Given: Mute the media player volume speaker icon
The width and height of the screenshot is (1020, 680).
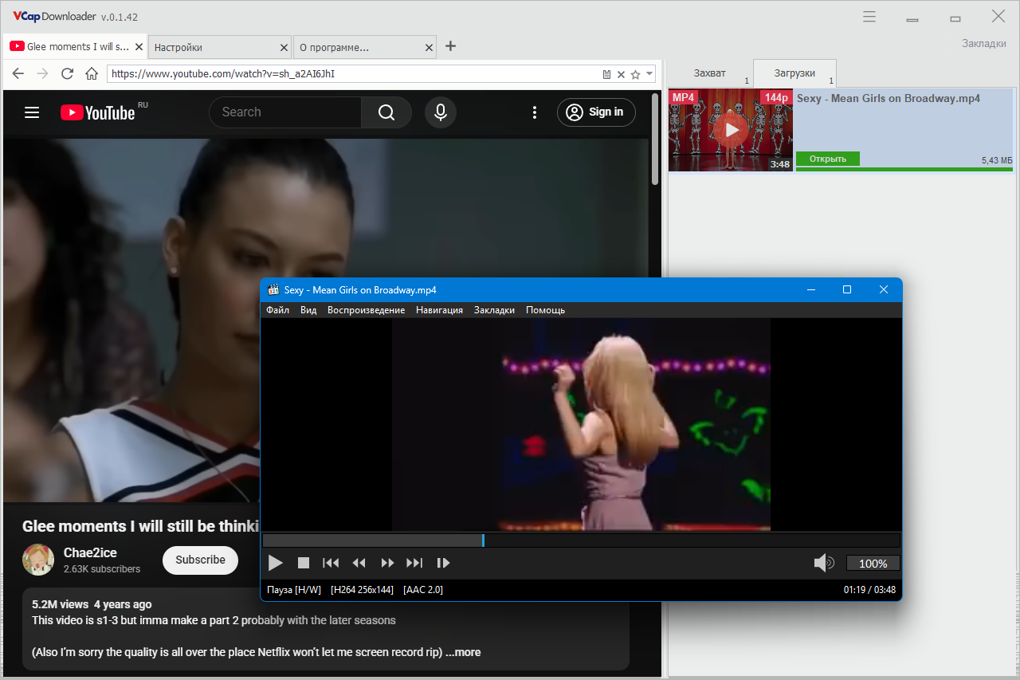Looking at the screenshot, I should (823, 564).
